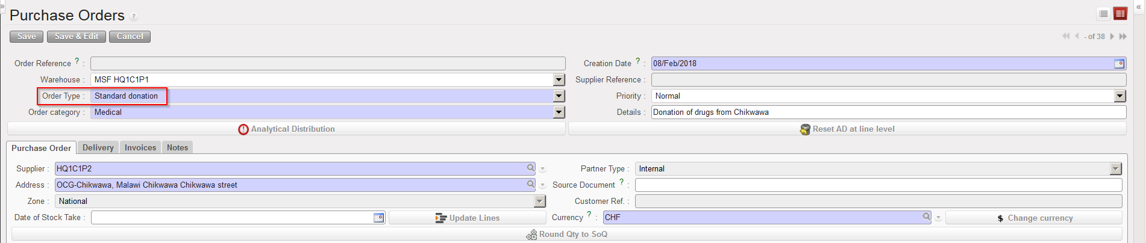The image size is (1146, 243).
Task: Expand the Order category dropdown
Action: [x=559, y=112]
